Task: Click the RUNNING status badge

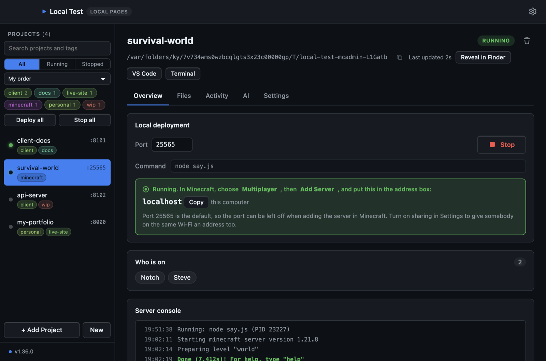Action: 495,41
